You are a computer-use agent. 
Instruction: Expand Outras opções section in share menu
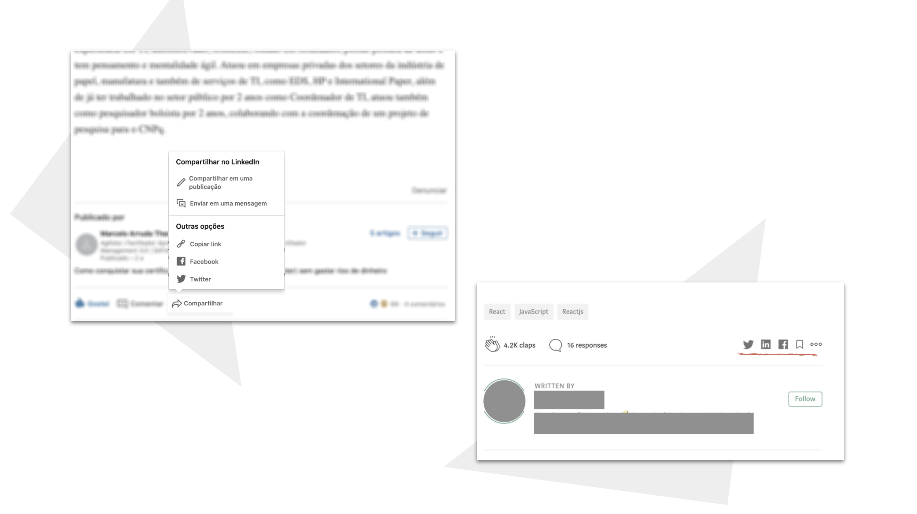(x=200, y=226)
